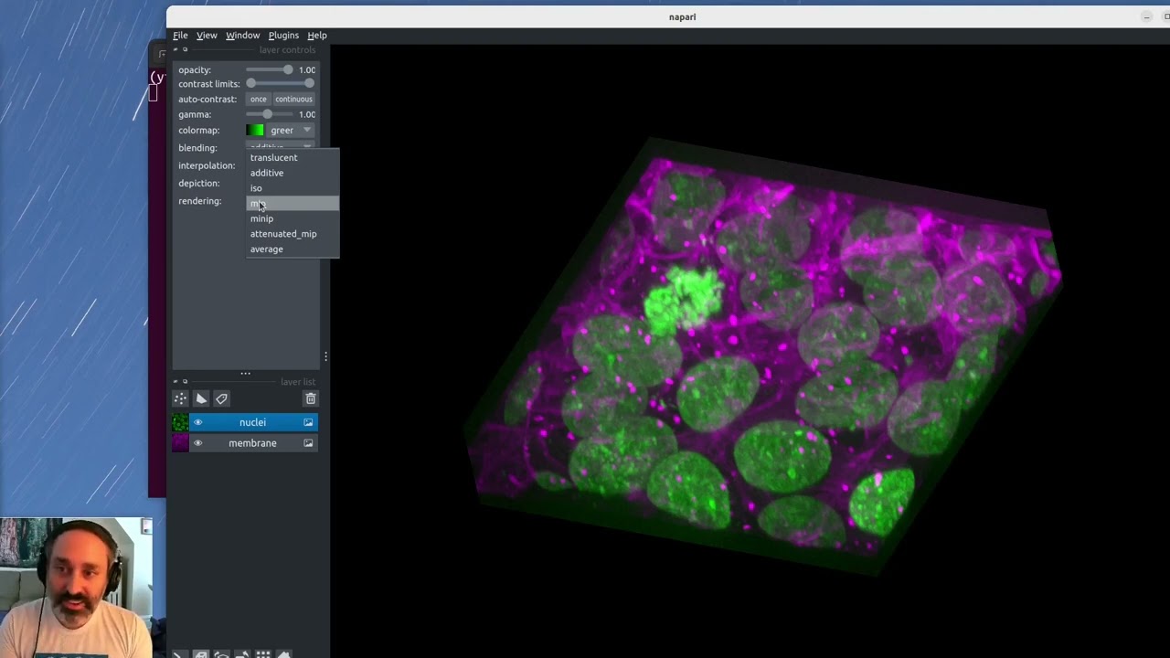The height and width of the screenshot is (658, 1170).
Task: Enable continuous auto-contrast
Action: pyautogui.click(x=293, y=99)
